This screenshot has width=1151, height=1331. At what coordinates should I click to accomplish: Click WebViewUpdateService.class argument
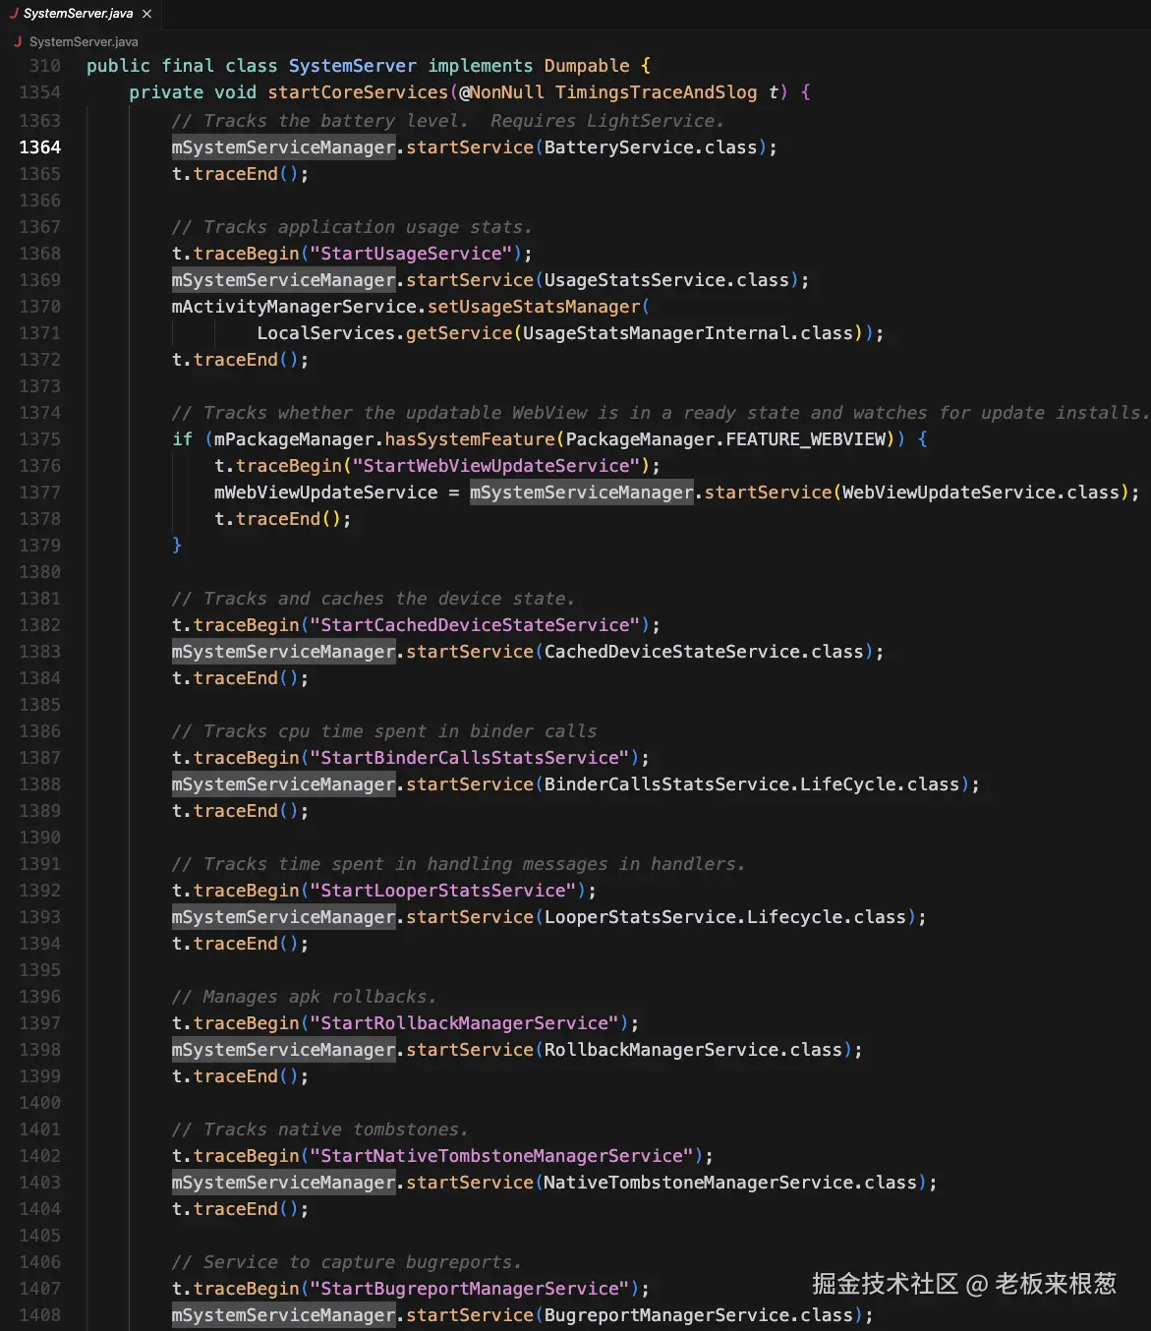(x=980, y=492)
